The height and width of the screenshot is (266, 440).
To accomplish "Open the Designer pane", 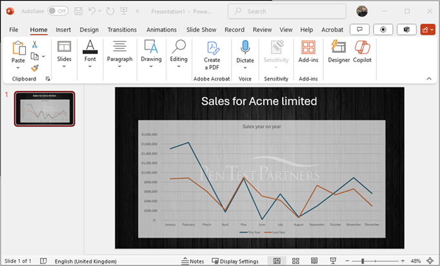I will (339, 52).
